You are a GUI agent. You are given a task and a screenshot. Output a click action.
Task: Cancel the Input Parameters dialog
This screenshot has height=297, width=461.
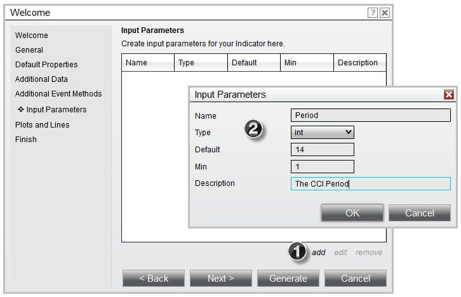click(419, 213)
